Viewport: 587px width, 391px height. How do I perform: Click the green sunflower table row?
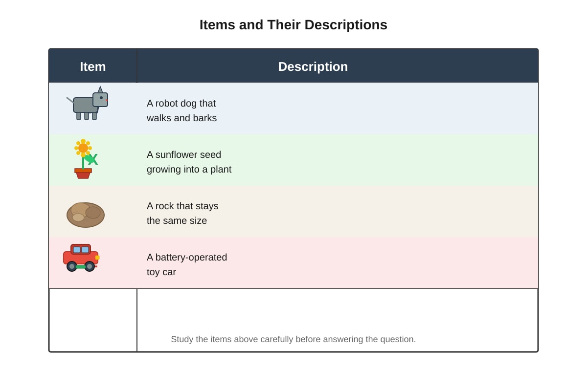293,160
